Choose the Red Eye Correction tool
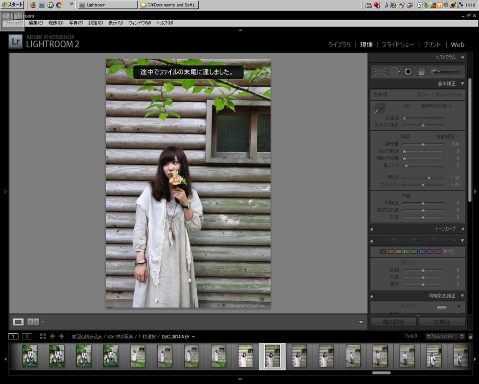This screenshot has width=479, height=384. 408,72
